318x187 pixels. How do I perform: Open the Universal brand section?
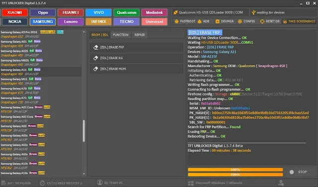coord(154,22)
